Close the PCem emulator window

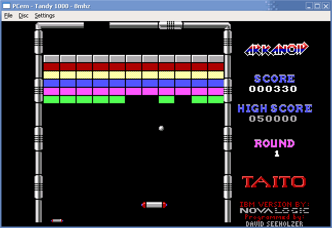[x=326, y=6]
